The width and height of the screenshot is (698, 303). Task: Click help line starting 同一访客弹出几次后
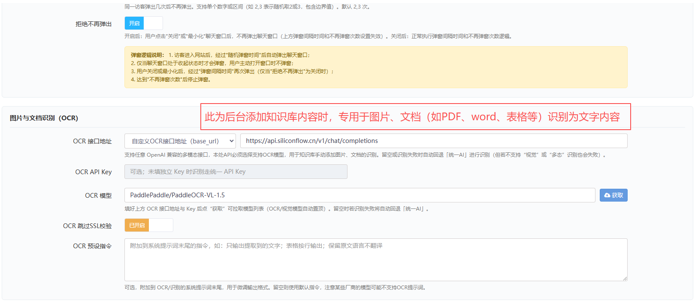click(x=248, y=7)
